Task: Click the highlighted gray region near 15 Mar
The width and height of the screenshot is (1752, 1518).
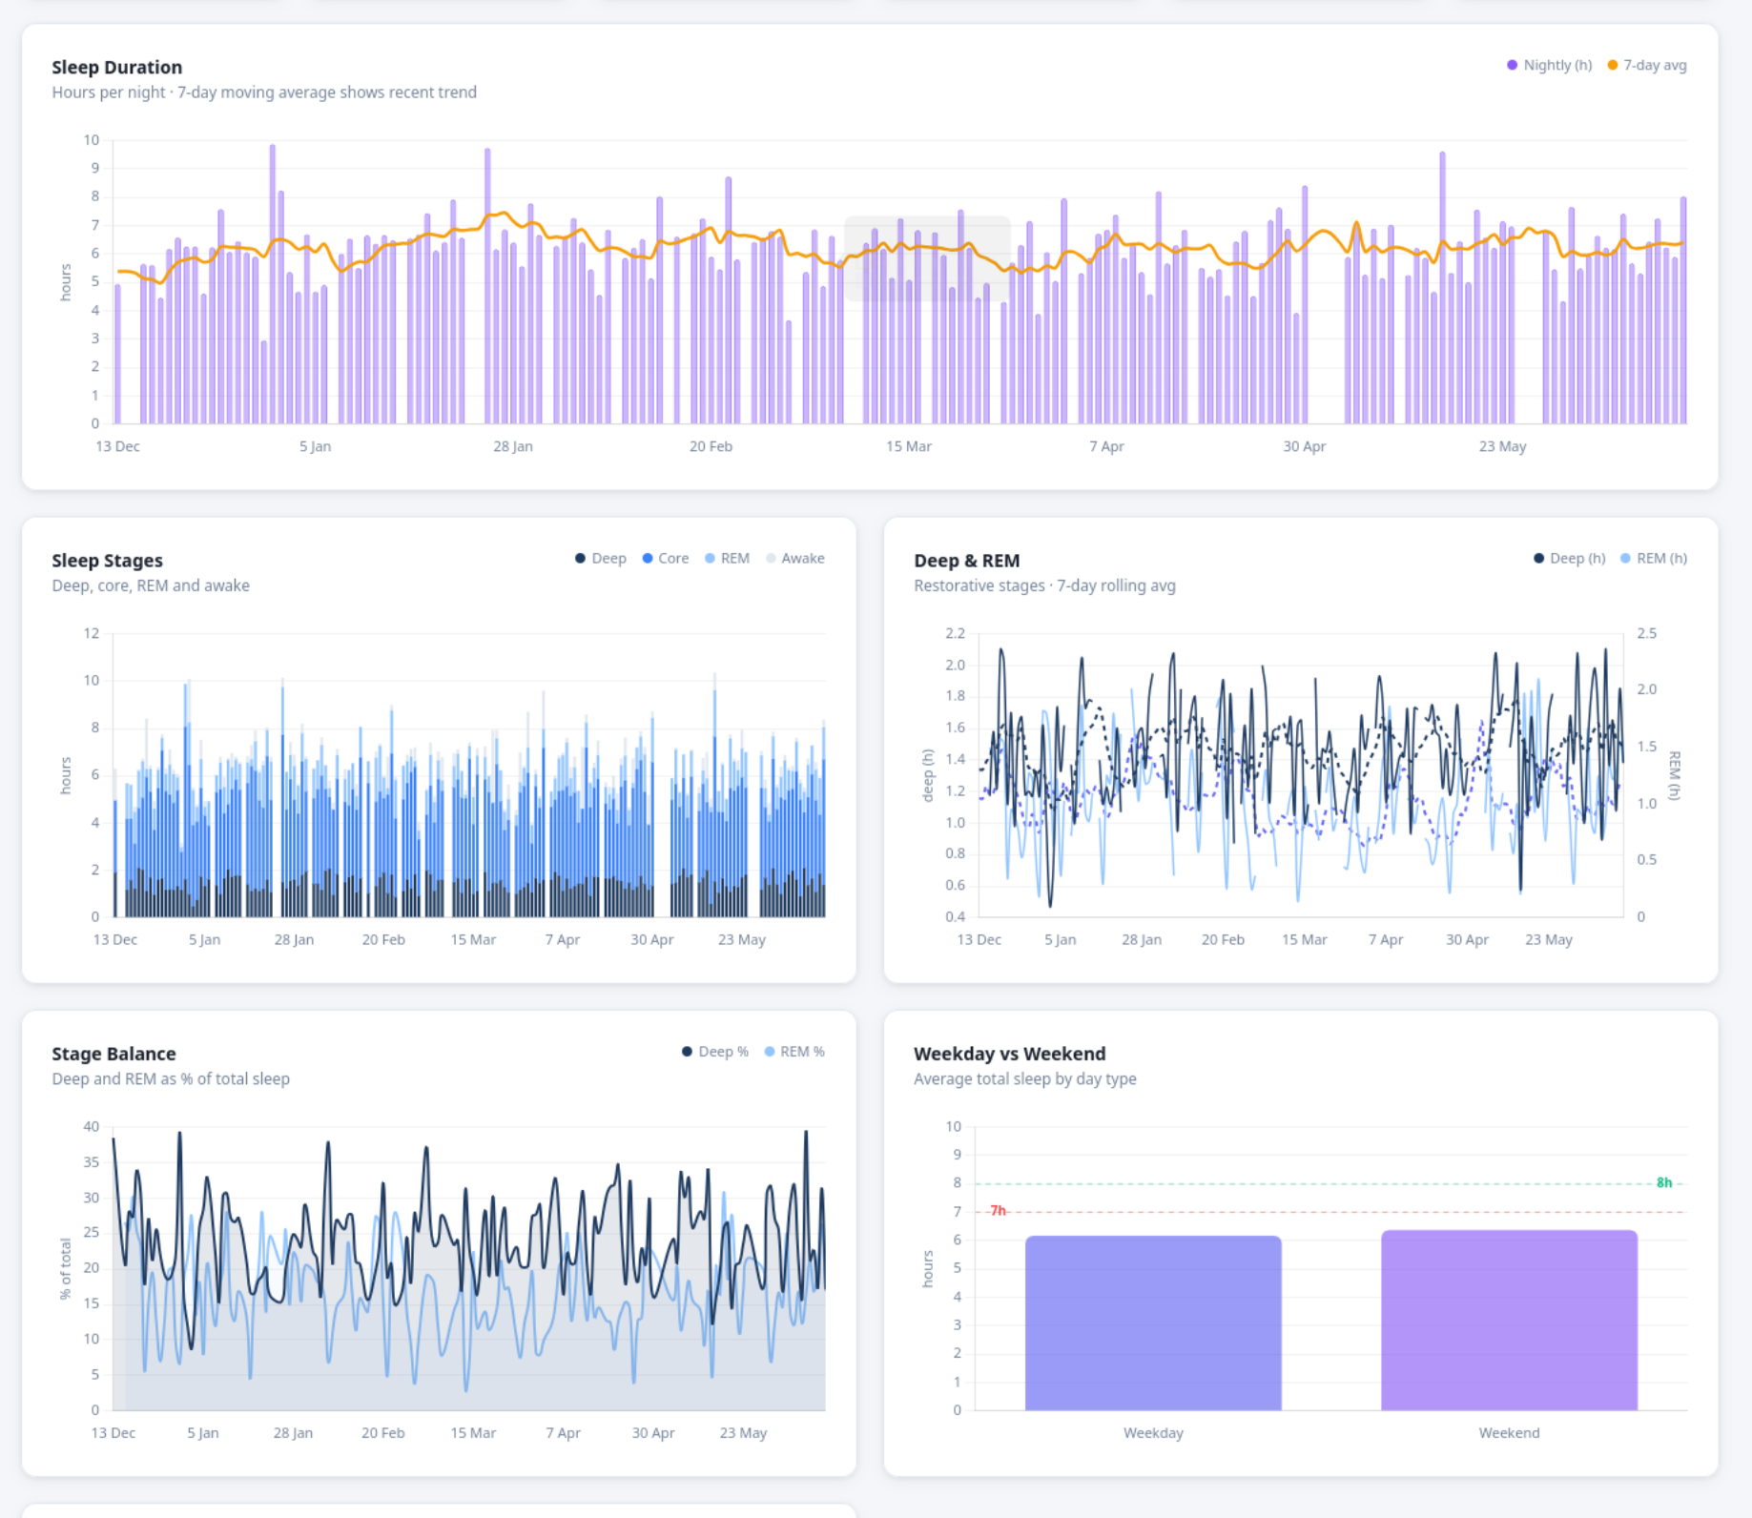Action: tap(927, 258)
